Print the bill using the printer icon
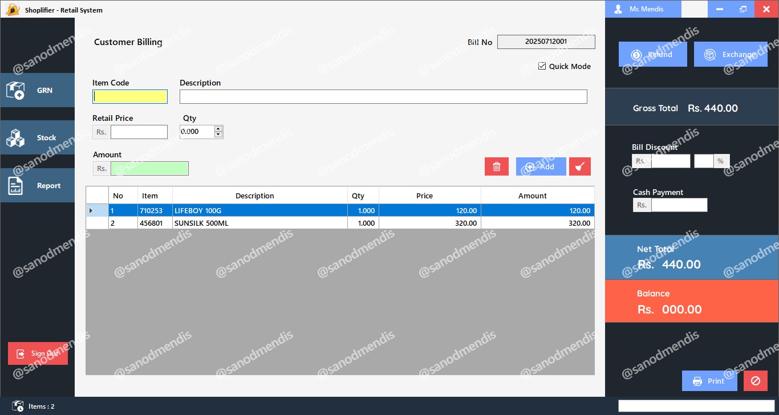 point(709,381)
